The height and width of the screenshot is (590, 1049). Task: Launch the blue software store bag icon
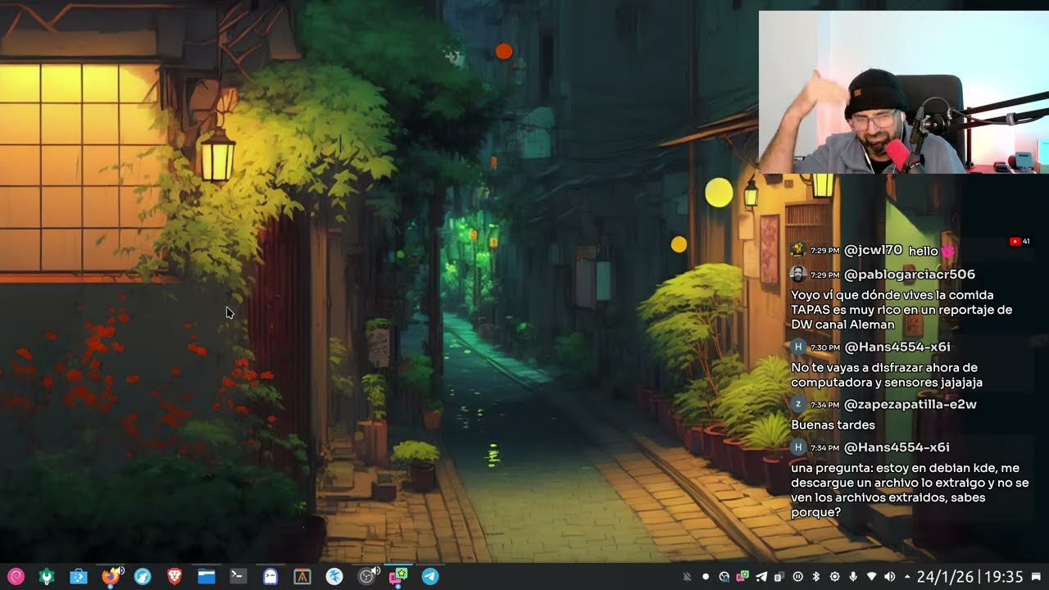pos(79,577)
